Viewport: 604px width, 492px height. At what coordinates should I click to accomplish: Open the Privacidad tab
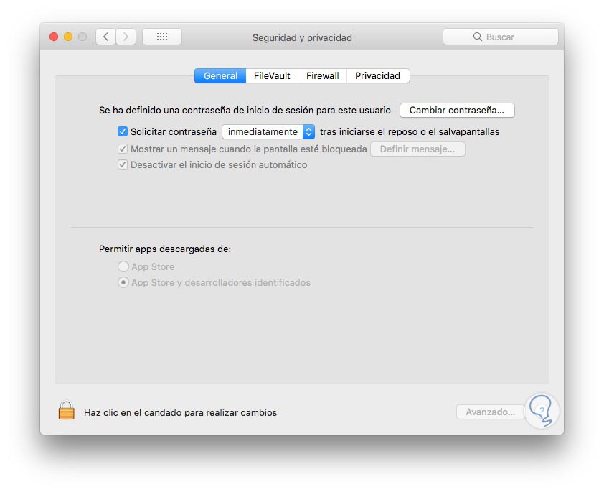[x=377, y=75]
